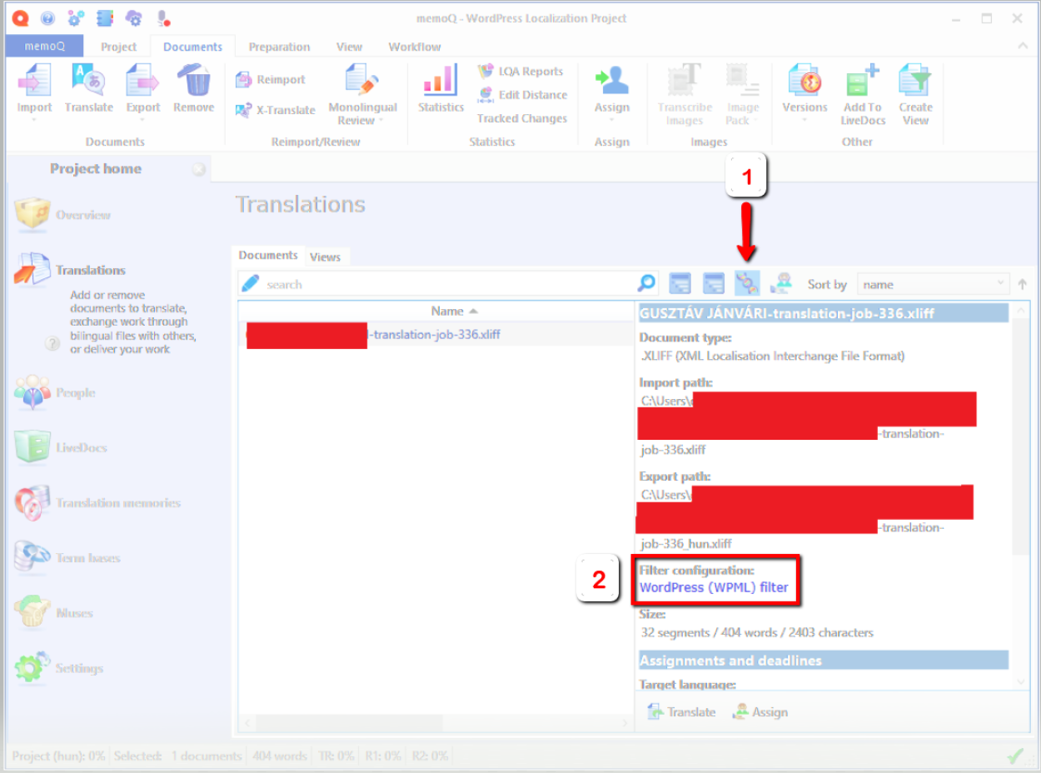
Task: Click the X-Translate icon
Action: coord(243,110)
